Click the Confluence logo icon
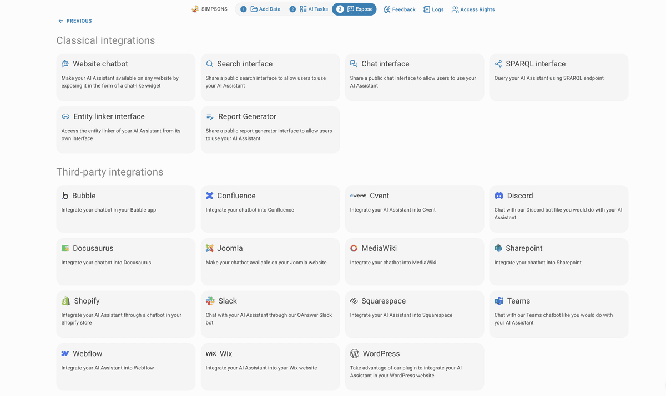This screenshot has height=396, width=666. coord(210,196)
